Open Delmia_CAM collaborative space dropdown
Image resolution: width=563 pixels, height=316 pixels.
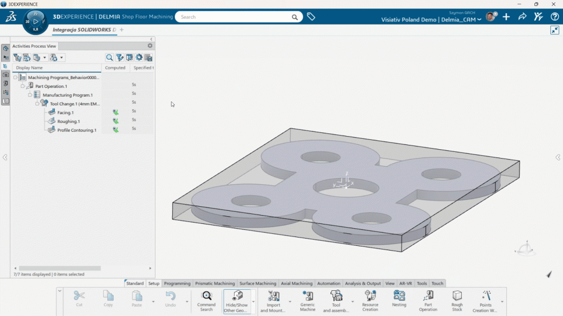click(479, 20)
